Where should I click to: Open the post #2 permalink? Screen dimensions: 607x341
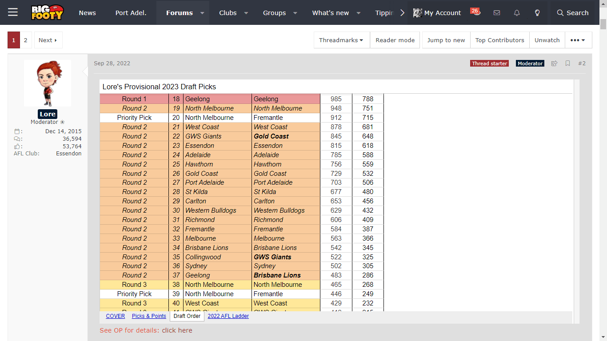coord(582,63)
